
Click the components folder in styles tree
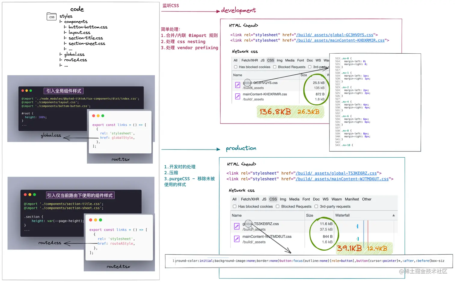pos(76,22)
